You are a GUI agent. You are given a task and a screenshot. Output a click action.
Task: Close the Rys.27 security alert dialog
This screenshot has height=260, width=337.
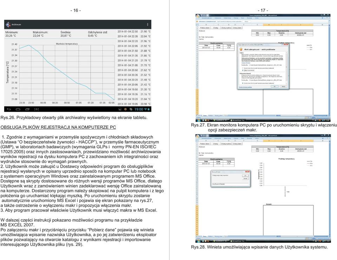pyautogui.click(x=286, y=45)
